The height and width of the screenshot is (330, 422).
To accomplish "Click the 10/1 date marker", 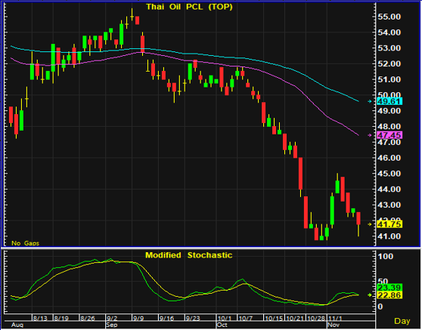I will point(225,319).
